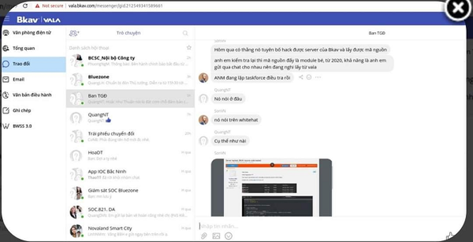
Task: Open App IOC Bắc Ninh conversation
Action: (130, 174)
